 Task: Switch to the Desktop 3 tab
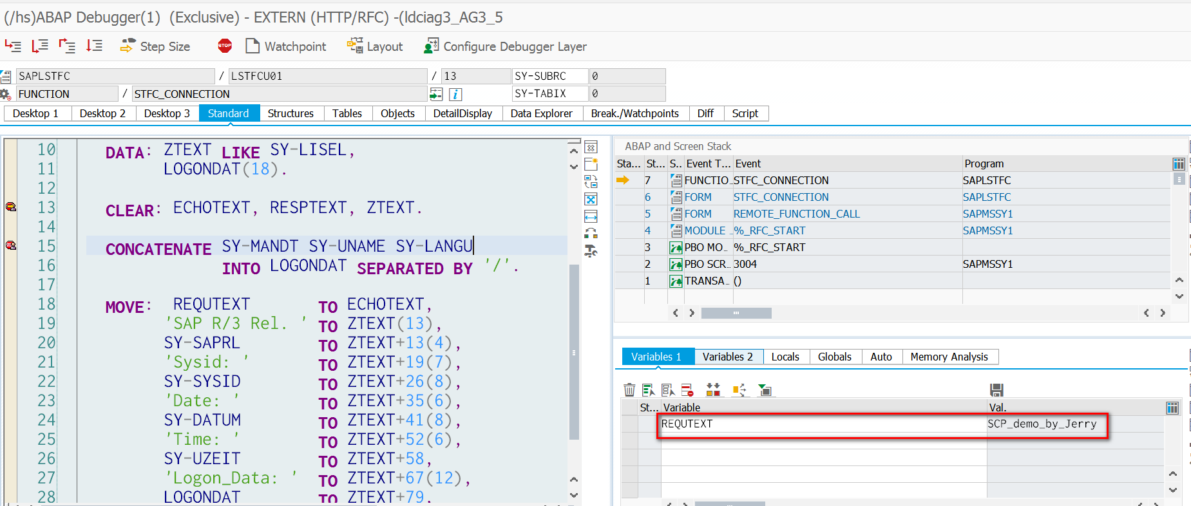point(167,113)
